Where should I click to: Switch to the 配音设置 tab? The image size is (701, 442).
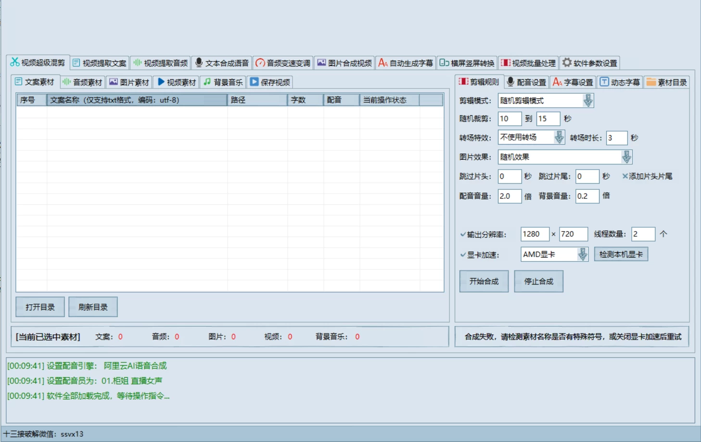(x=526, y=82)
